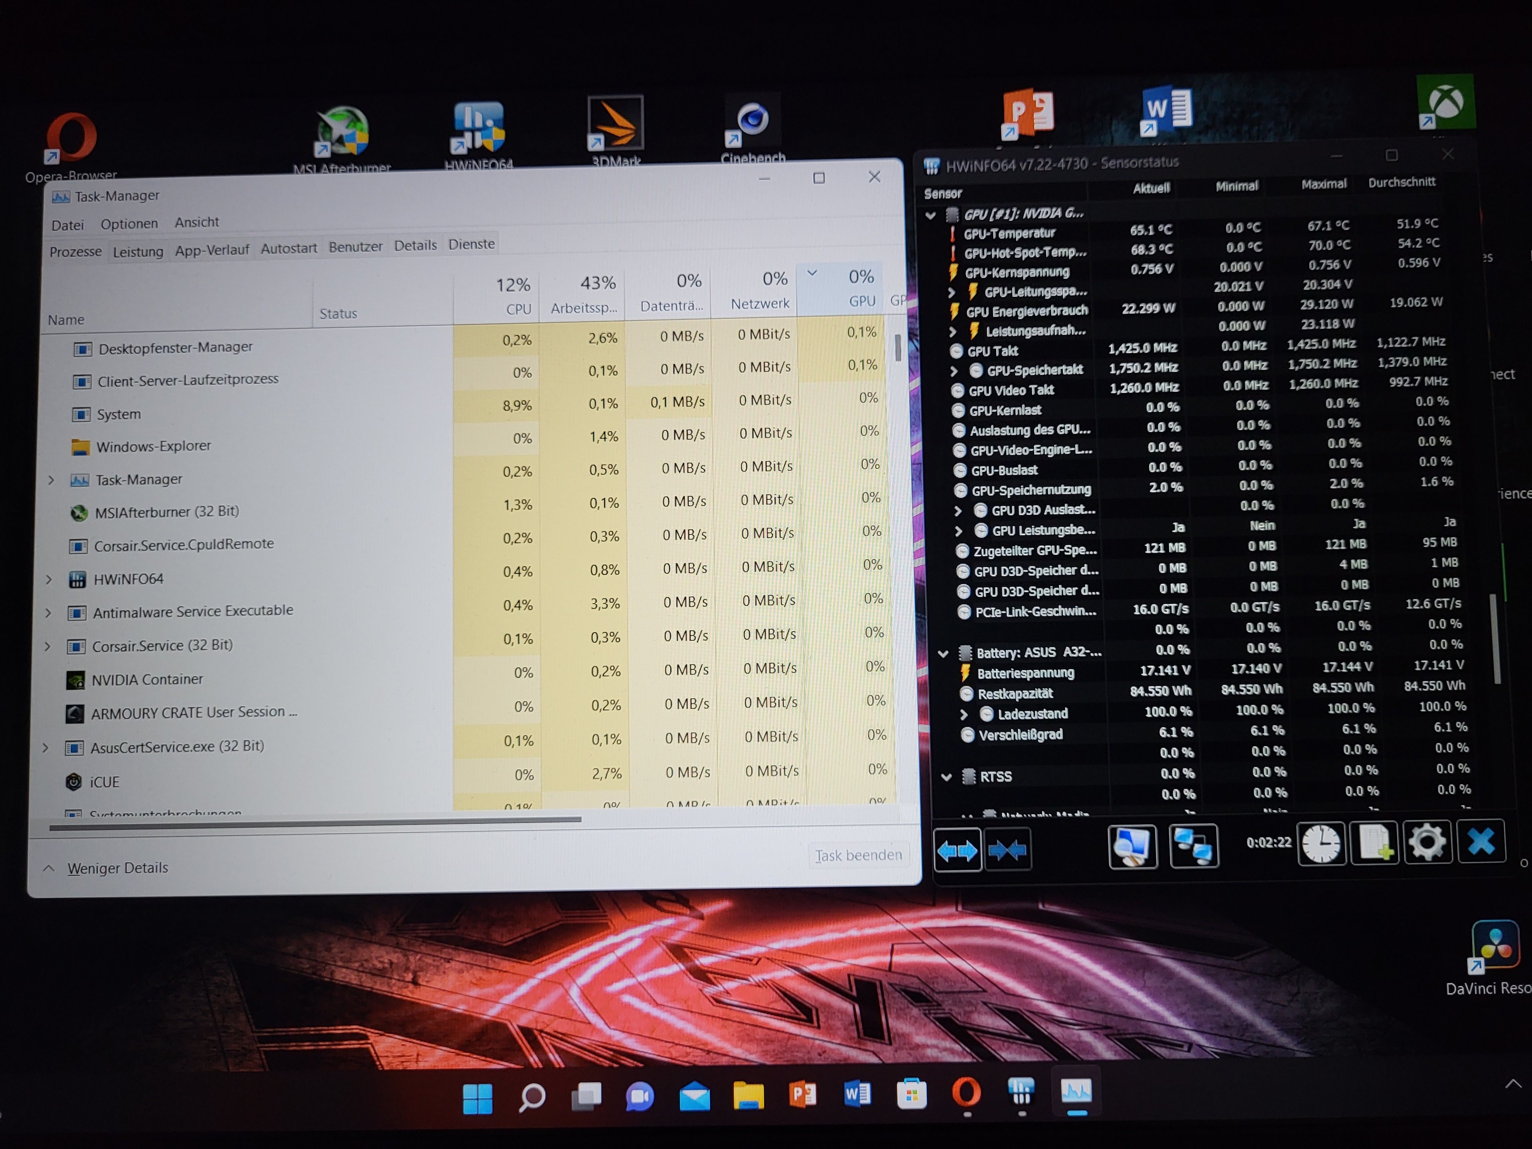
Task: Open MSI Afterburner desktop shortcut
Action: (342, 140)
